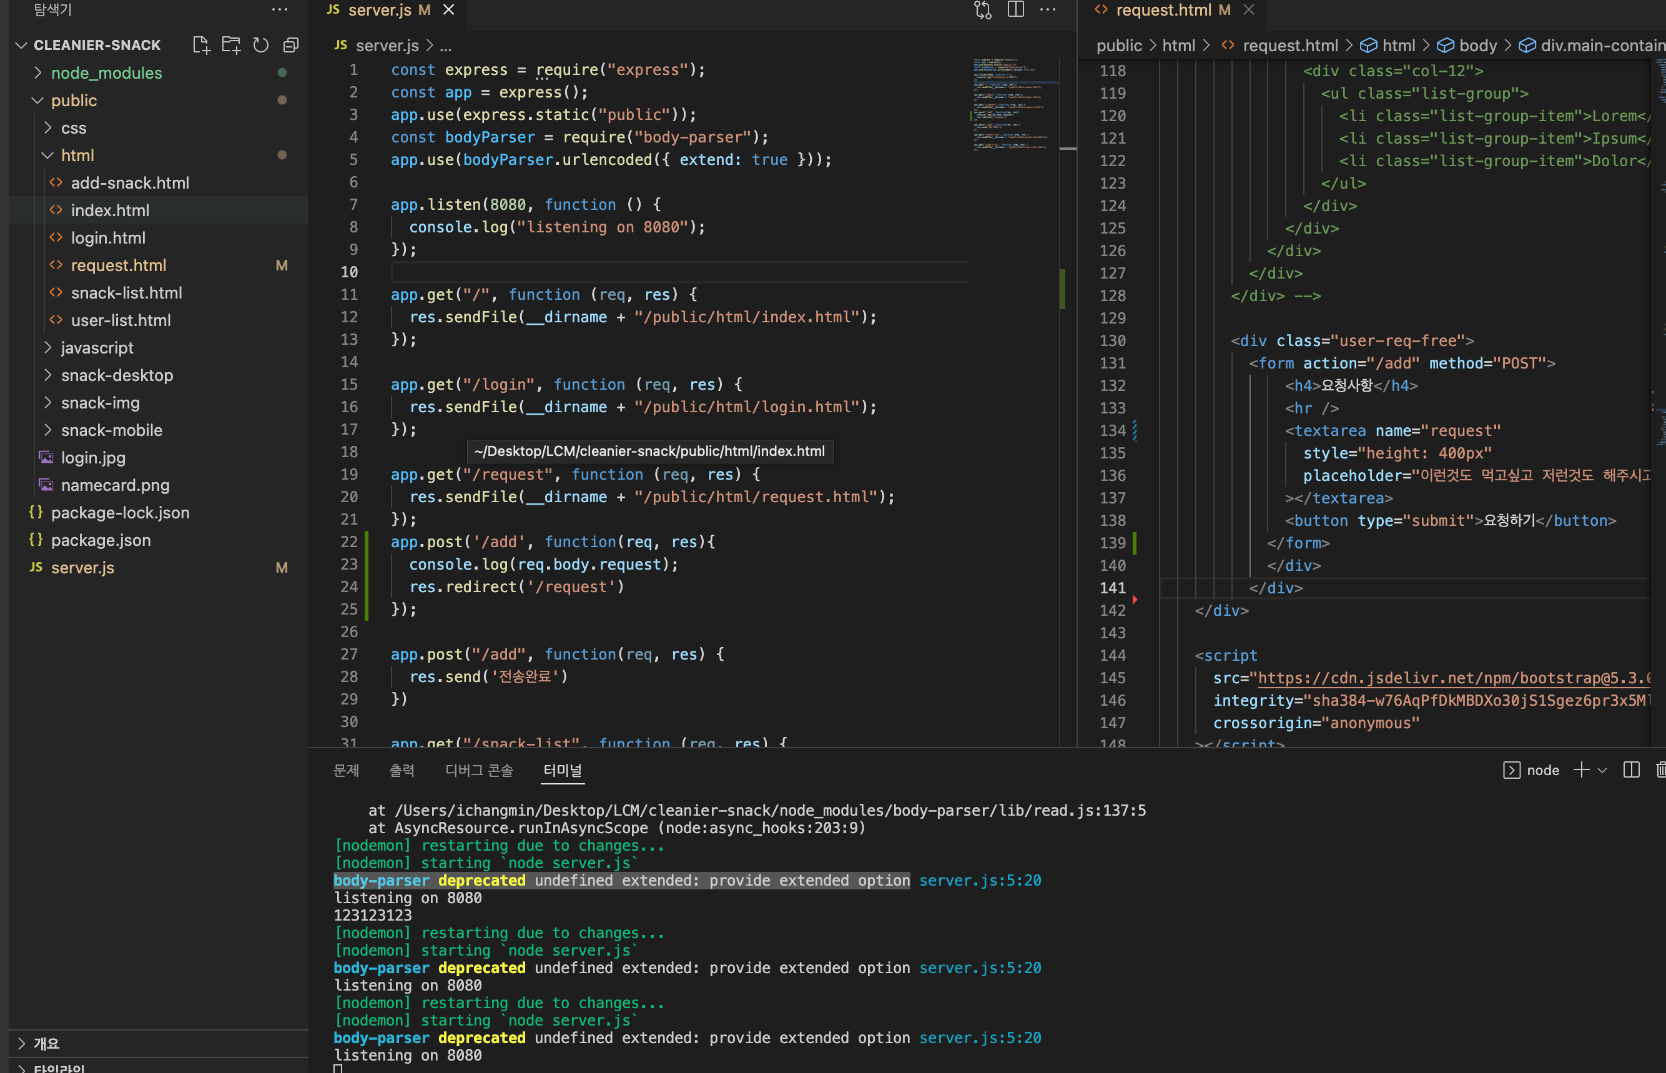Open changes compare icon for server.js

(983, 10)
